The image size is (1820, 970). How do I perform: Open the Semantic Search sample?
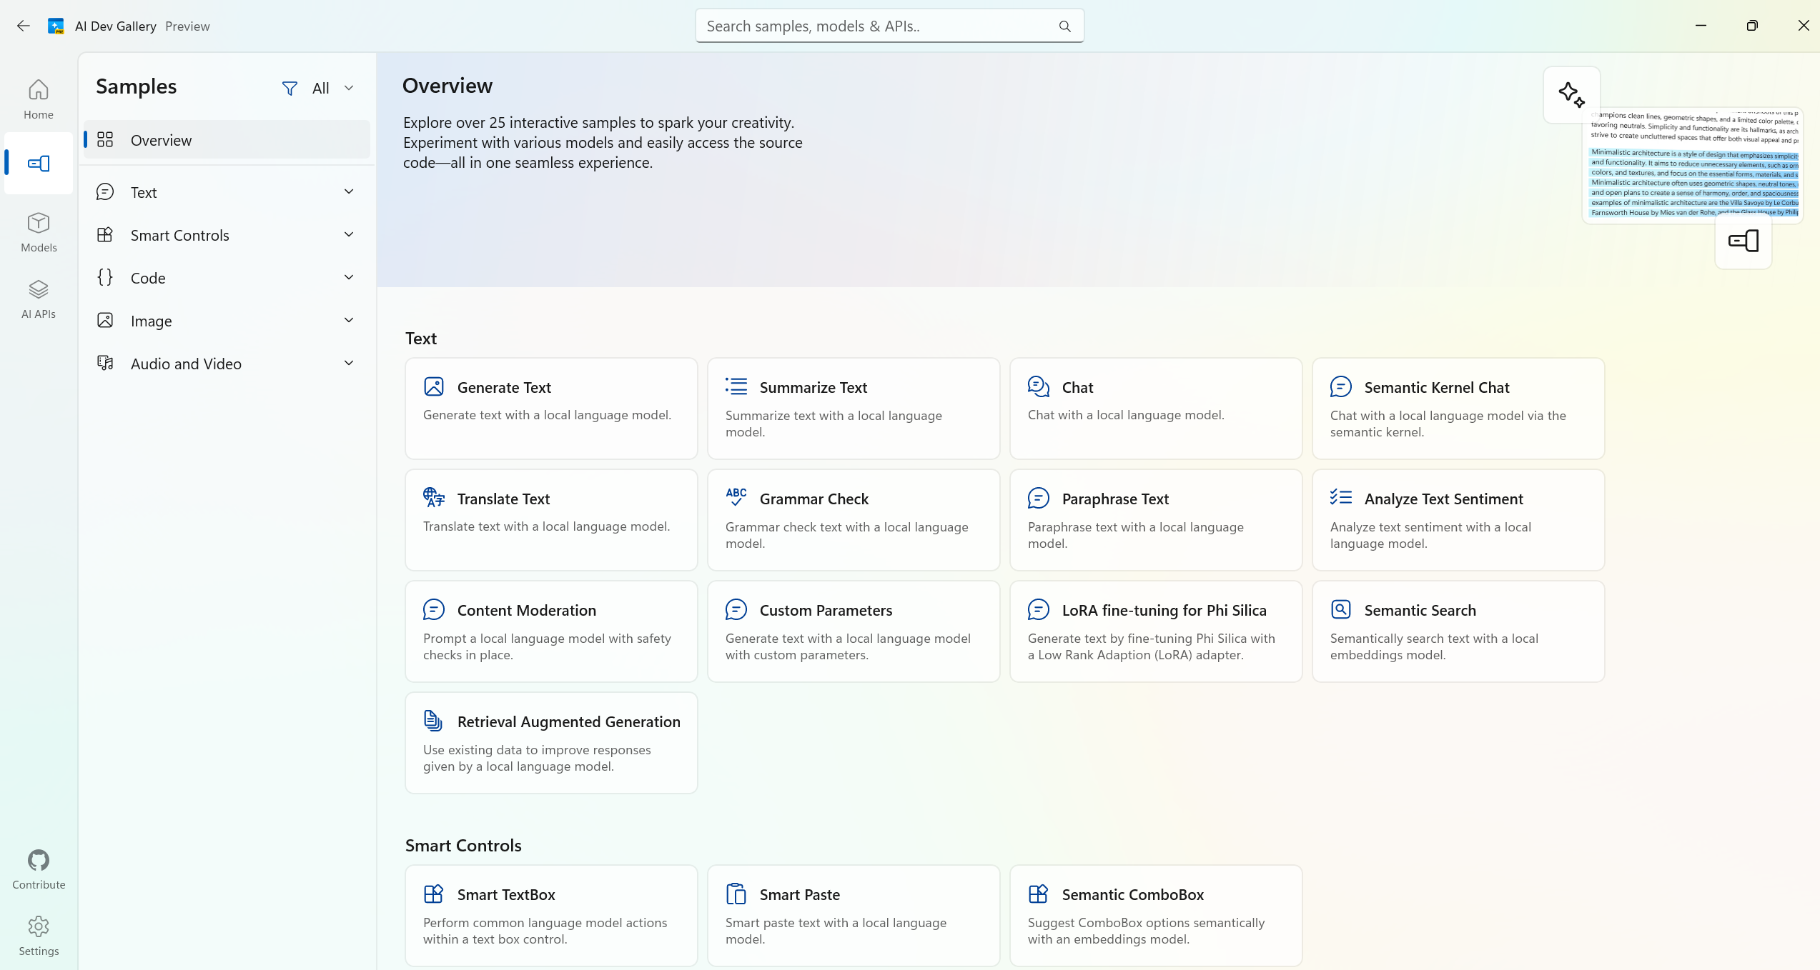(1458, 631)
